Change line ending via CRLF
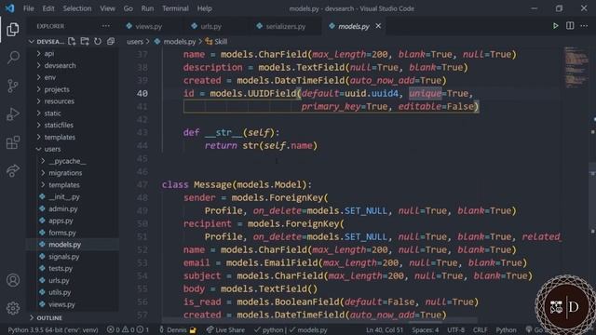The width and height of the screenshot is (596, 335). tap(481, 329)
